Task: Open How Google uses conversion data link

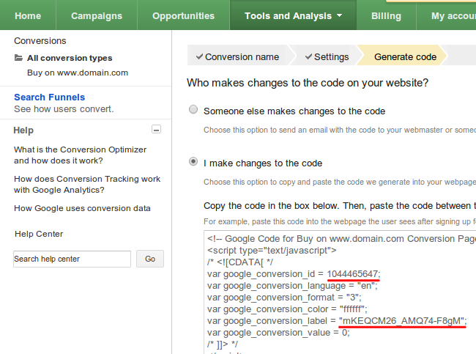Action: 82,208
